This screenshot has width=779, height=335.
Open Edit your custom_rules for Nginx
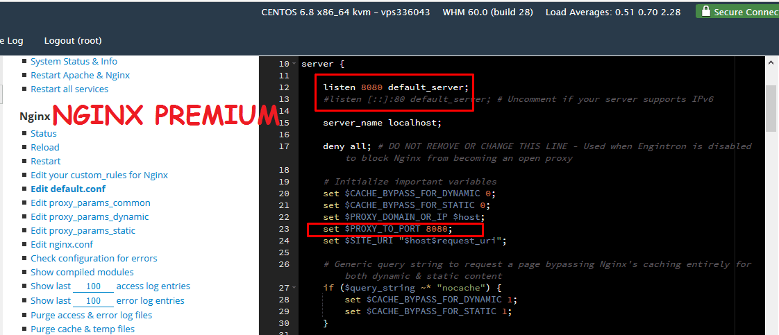click(99, 175)
